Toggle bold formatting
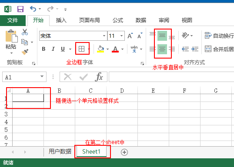The width and height of the screenshot is (234, 167). [43, 49]
